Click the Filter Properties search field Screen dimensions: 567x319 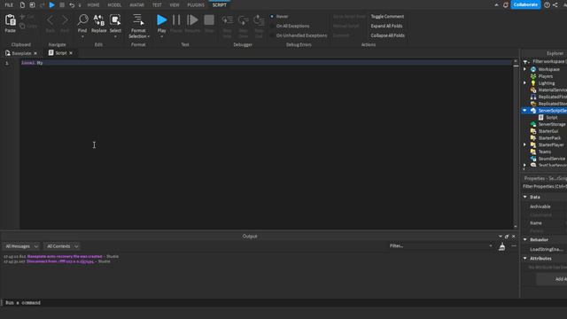pyautogui.click(x=545, y=186)
